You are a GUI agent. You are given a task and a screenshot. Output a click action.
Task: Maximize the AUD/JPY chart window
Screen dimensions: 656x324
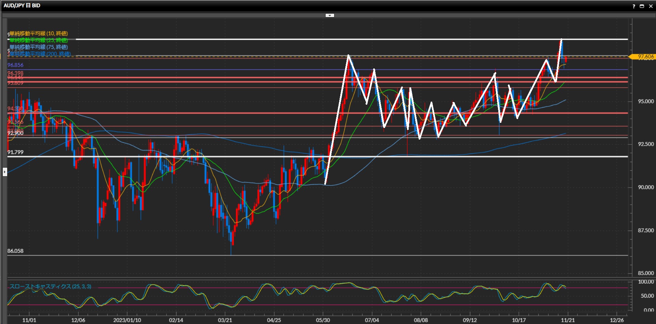pyautogui.click(x=642, y=6)
